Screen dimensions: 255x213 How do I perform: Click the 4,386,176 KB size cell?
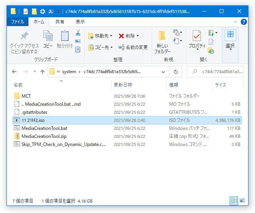[228, 120]
